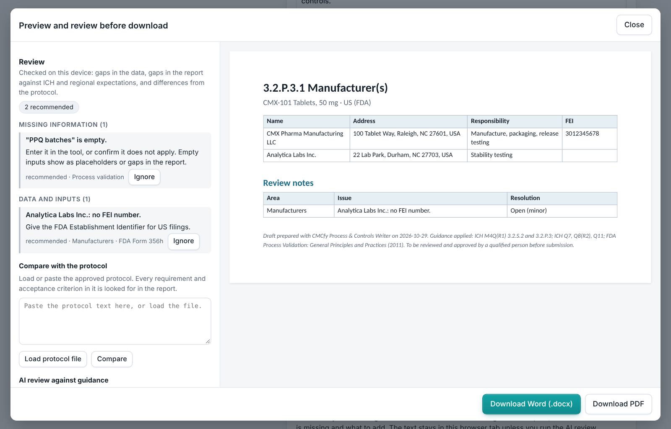671x429 pixels.
Task: Ignore the Analytica Labs FEI number warning
Action: (183, 241)
